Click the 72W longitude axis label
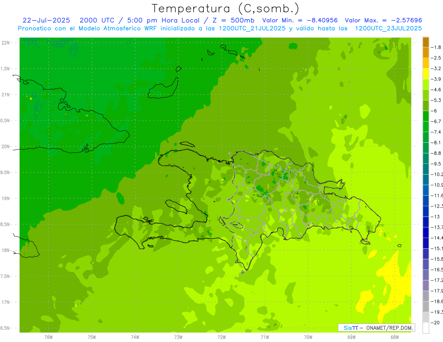This screenshot has height=342, width=443. [x=221, y=337]
